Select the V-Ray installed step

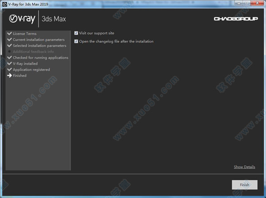click(x=25, y=64)
